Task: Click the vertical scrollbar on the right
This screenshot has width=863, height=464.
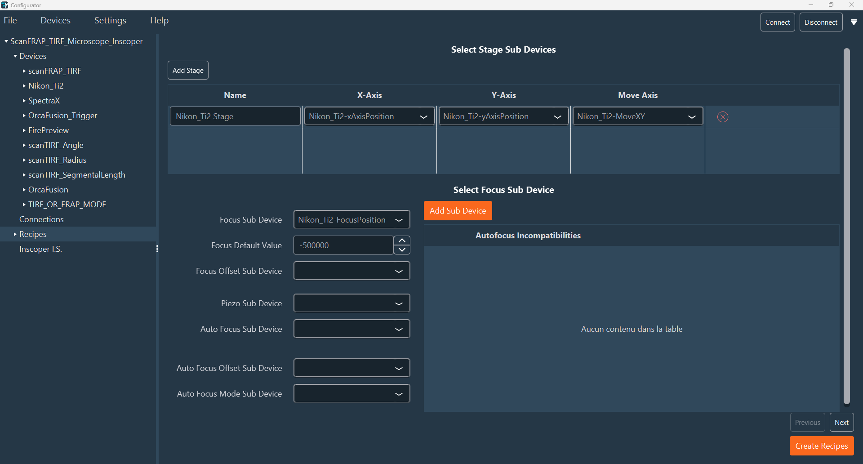Action: click(846, 225)
